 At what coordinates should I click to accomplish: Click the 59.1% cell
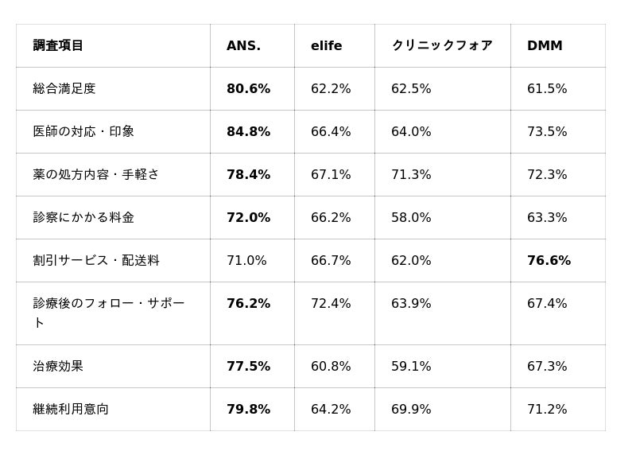(411, 367)
